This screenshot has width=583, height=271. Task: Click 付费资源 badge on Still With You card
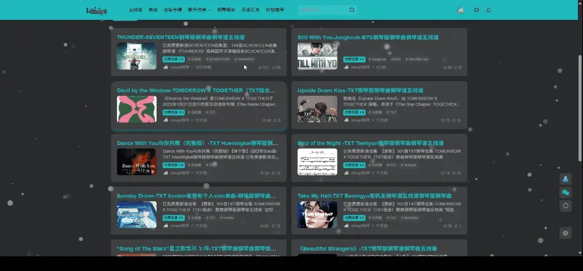(x=354, y=59)
